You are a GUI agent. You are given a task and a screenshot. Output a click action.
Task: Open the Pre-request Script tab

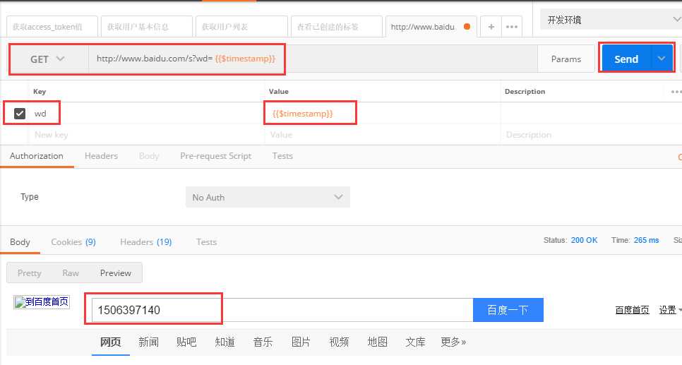tap(216, 156)
